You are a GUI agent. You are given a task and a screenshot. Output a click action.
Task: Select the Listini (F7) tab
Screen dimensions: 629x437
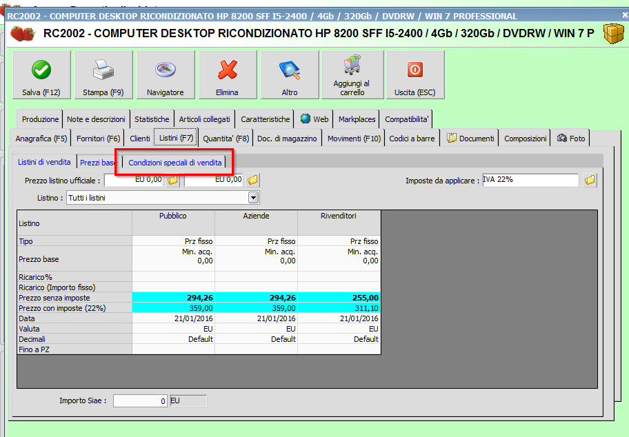(176, 138)
